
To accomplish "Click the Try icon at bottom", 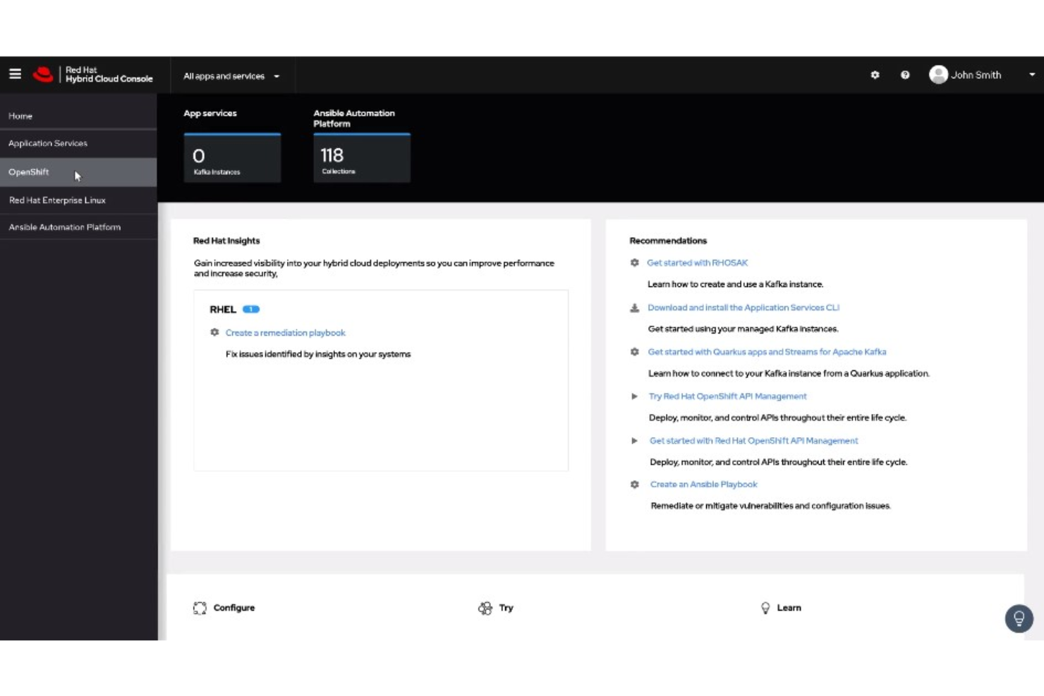I will point(485,607).
